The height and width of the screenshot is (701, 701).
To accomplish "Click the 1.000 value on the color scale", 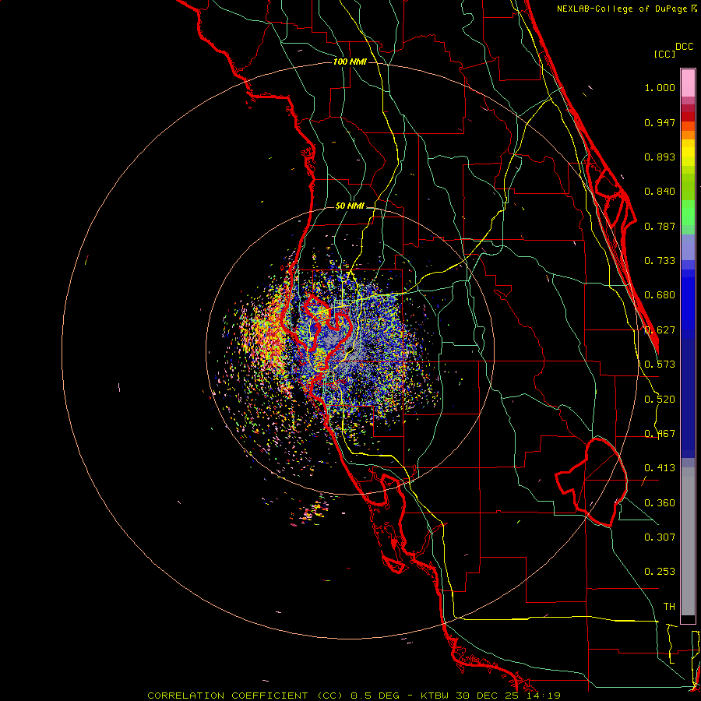I will coord(660,87).
